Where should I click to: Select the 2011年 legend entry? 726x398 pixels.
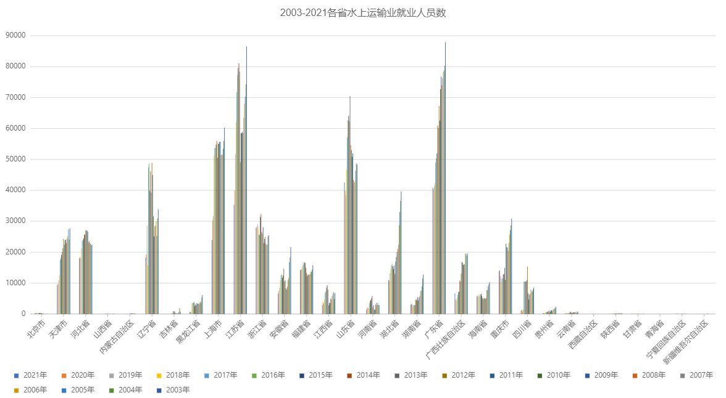[x=506, y=375]
